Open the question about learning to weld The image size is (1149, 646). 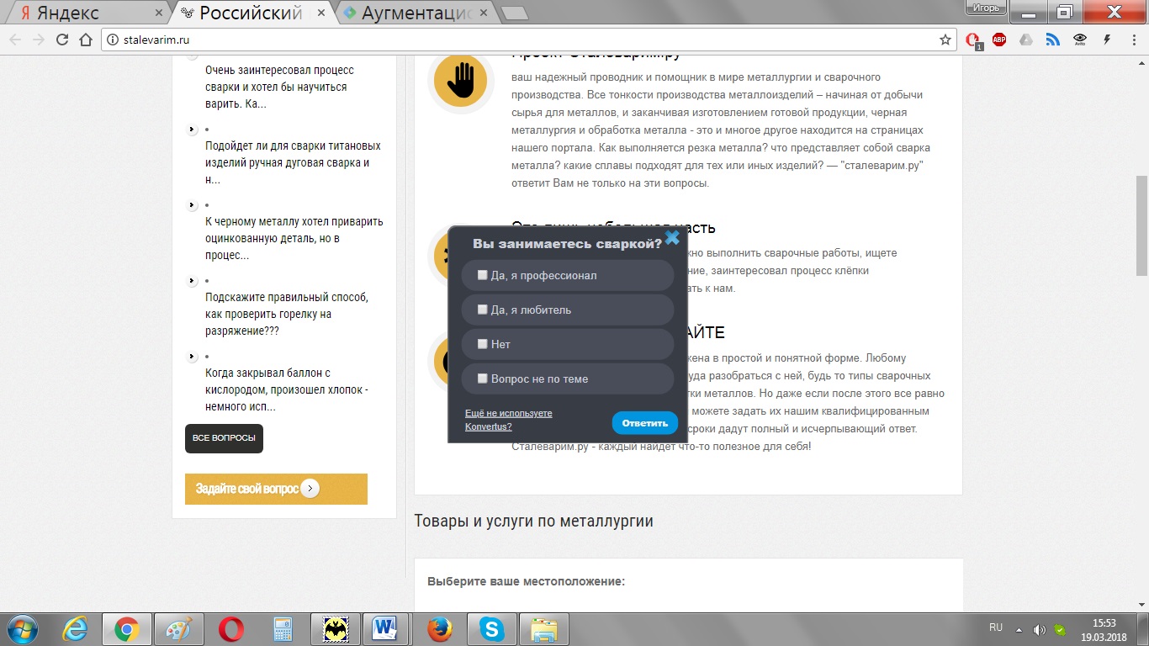[279, 87]
